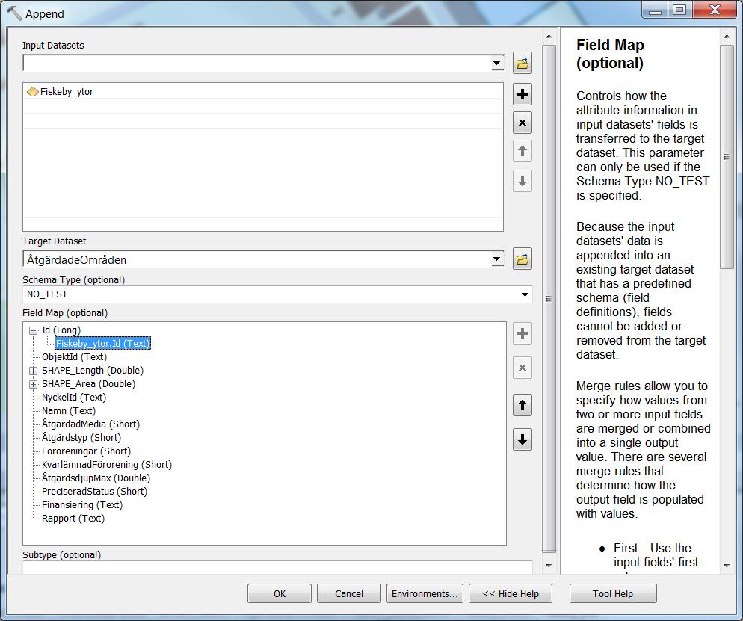Select ObjektId (Text) field
Viewport: 743px width, 621px height.
click(x=75, y=356)
